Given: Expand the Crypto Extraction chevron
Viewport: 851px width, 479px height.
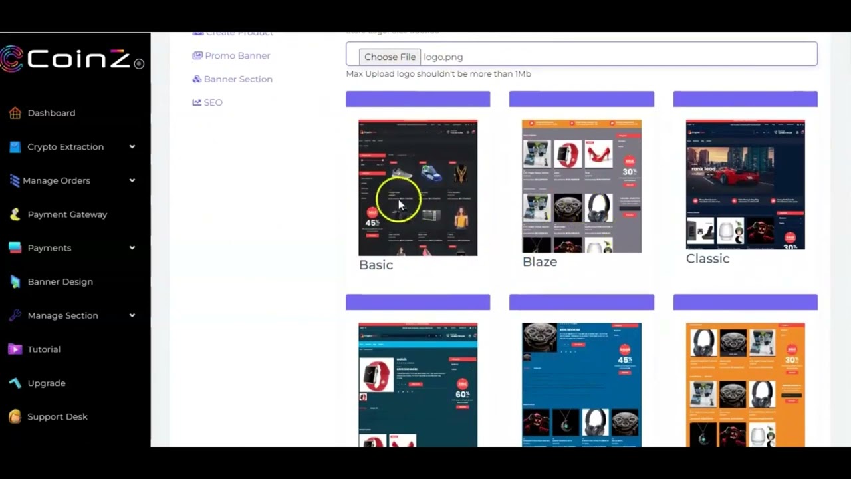Looking at the screenshot, I should click(132, 147).
